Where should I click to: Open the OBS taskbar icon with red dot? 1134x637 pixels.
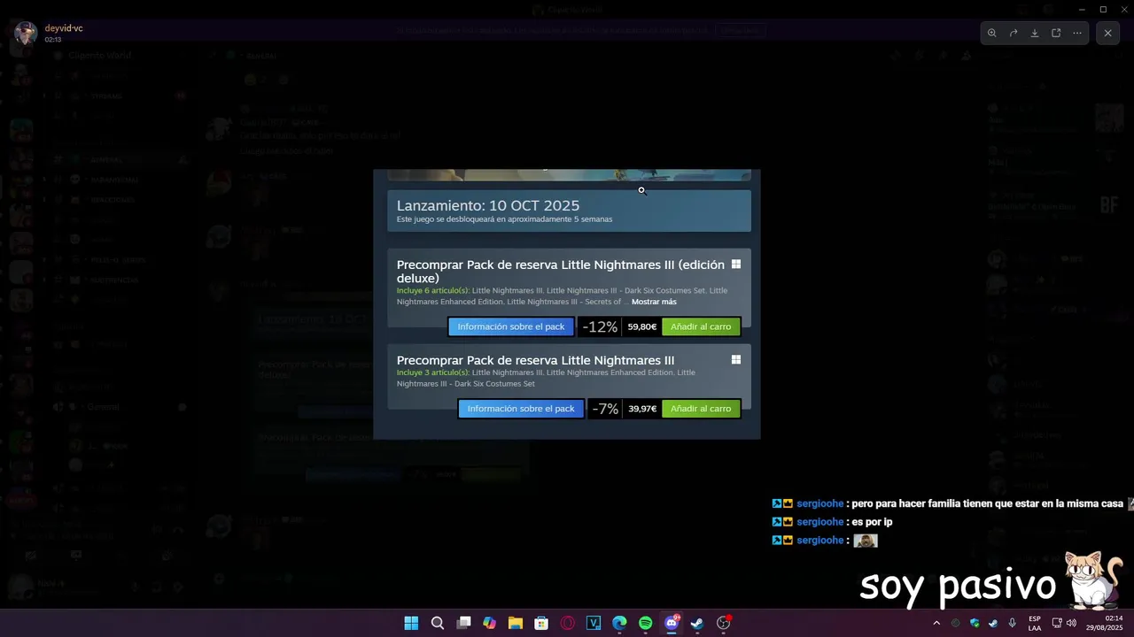(x=724, y=623)
